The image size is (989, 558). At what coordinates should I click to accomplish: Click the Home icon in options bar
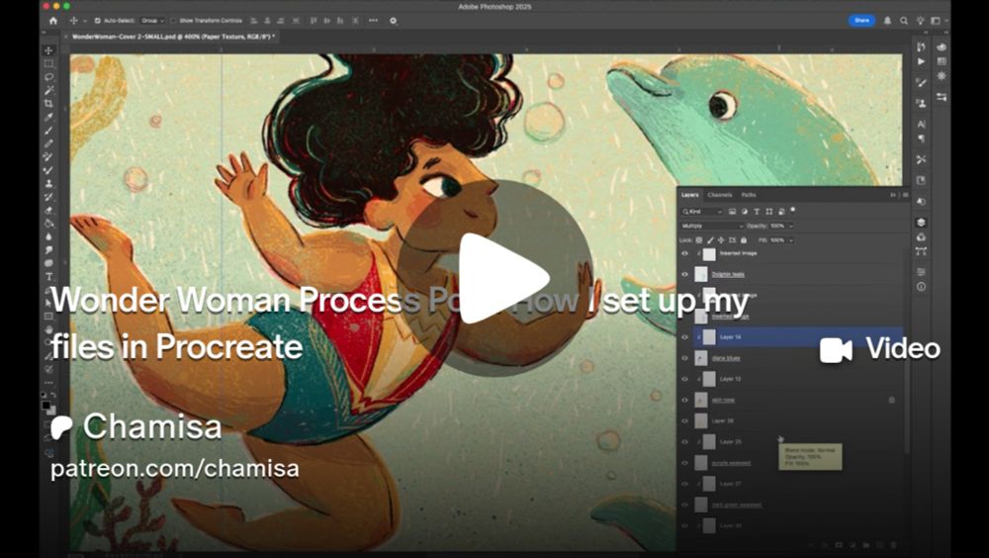pos(53,21)
